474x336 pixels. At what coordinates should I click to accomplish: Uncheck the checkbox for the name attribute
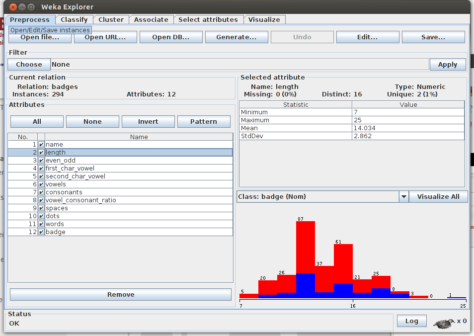(x=41, y=145)
